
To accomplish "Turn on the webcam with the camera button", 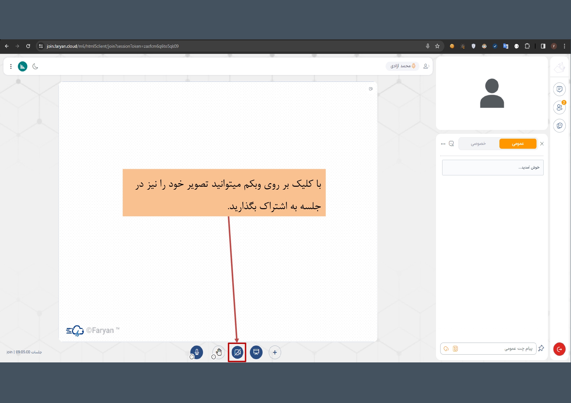I will tap(237, 352).
